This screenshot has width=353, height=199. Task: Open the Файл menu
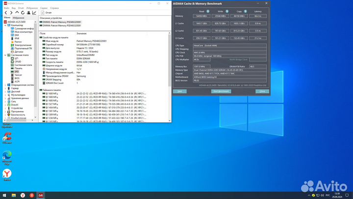pyautogui.click(x=6, y=8)
